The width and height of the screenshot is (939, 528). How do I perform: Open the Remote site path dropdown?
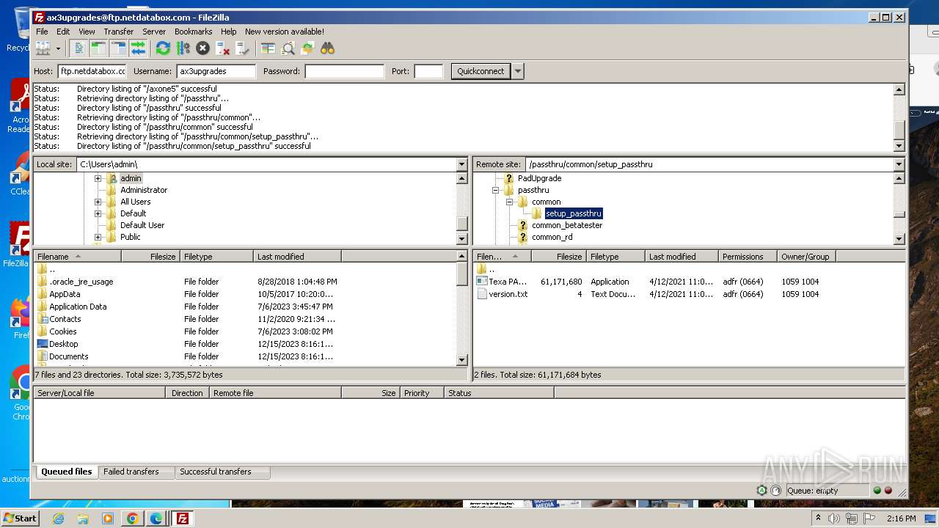point(899,164)
